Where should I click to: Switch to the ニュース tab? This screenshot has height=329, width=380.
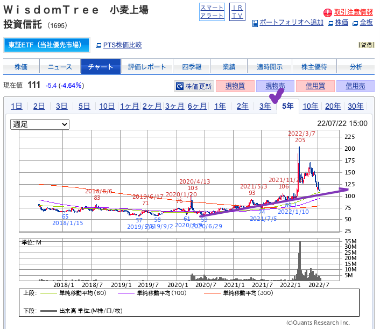pyautogui.click(x=60, y=67)
